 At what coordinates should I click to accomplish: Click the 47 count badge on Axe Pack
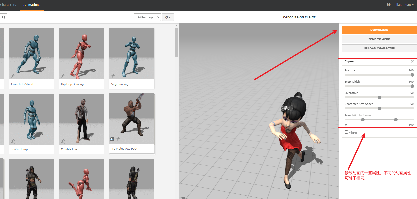(x=112, y=139)
